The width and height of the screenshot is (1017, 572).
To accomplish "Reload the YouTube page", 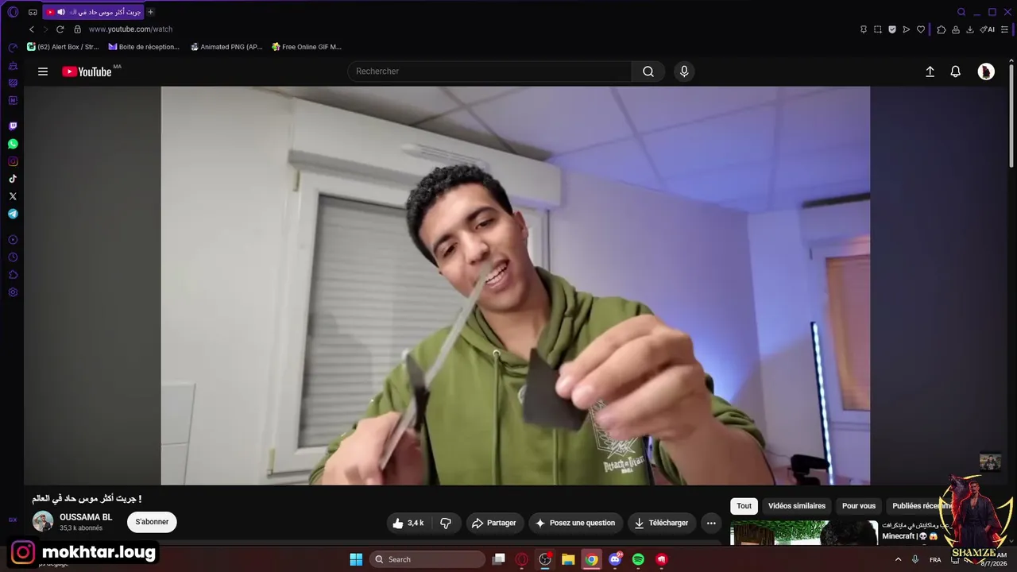I will [x=60, y=29].
